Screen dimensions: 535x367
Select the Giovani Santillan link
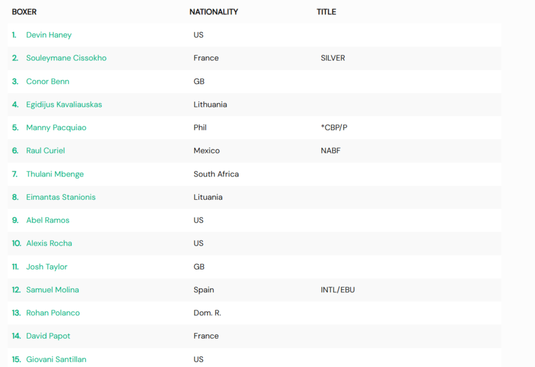[x=56, y=359]
